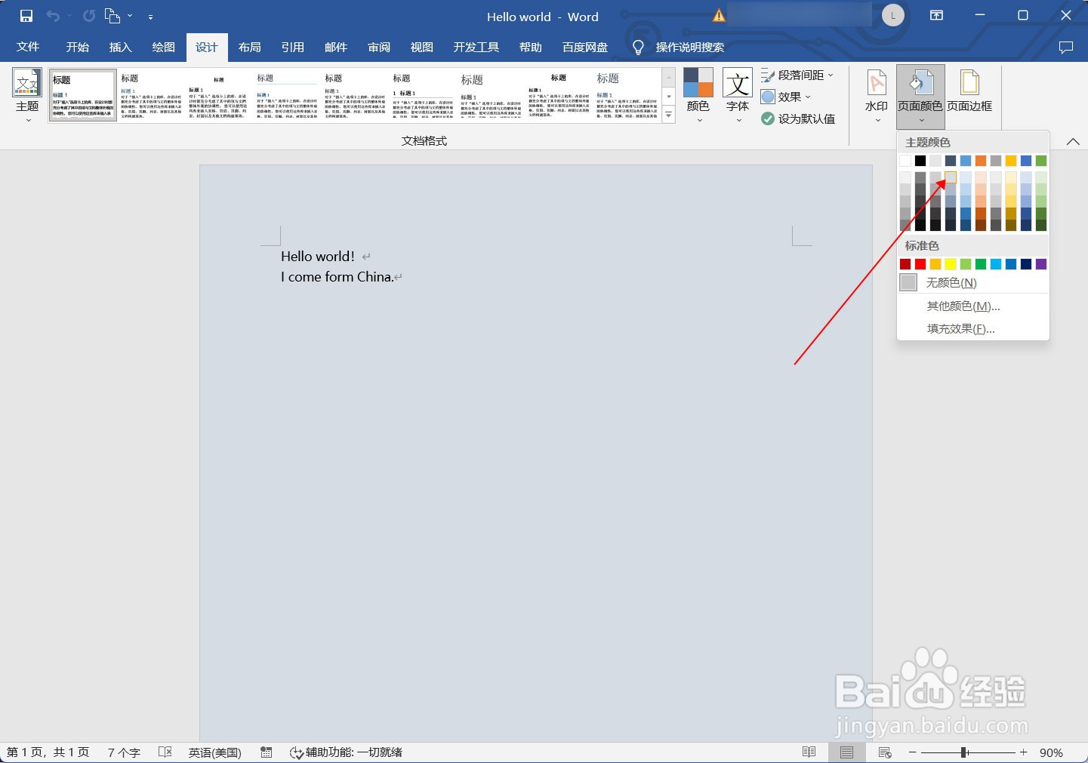Switch to the 视图 tab
This screenshot has height=763, width=1088.
click(421, 47)
